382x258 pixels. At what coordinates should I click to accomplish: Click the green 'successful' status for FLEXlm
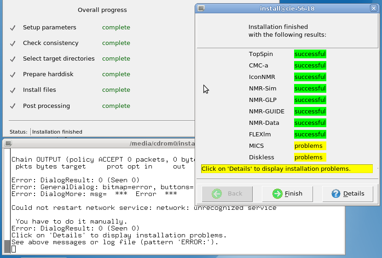pyautogui.click(x=310, y=135)
